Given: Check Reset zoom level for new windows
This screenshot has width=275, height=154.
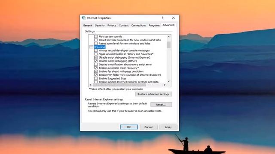Looking at the screenshot, I should (x=96, y=44).
